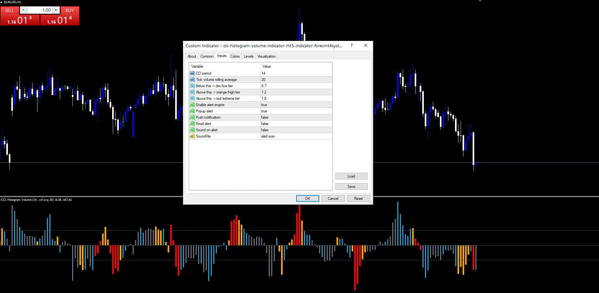Close the Custom Indicator dialog

pyautogui.click(x=366, y=46)
